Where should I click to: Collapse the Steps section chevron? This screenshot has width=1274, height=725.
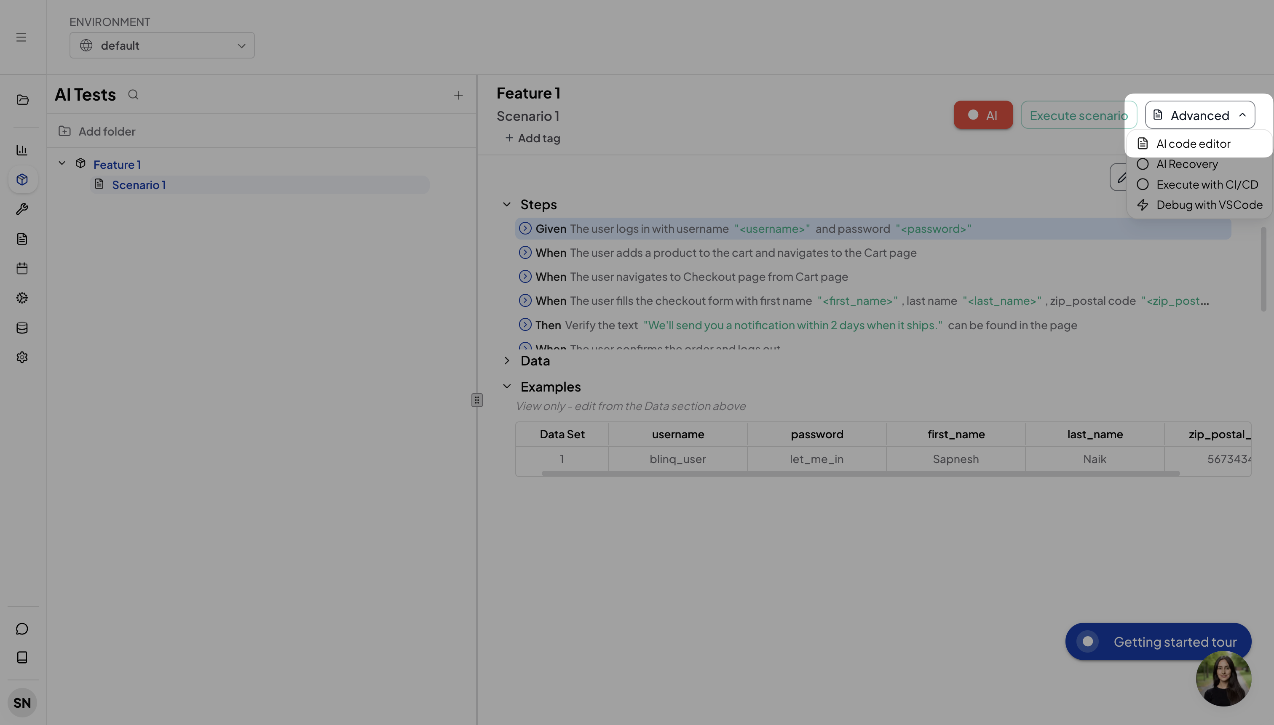(x=507, y=205)
